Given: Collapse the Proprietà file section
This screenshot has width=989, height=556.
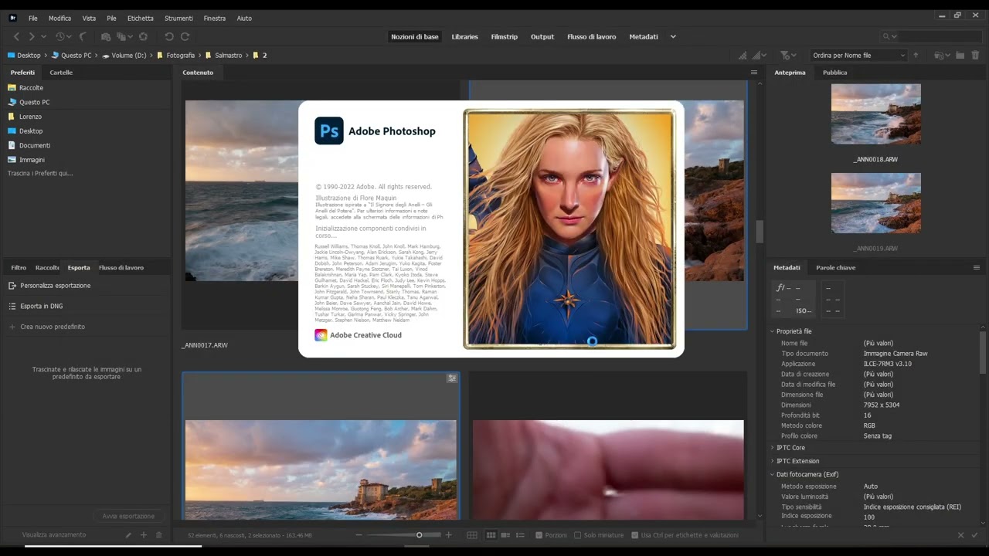Looking at the screenshot, I should [772, 331].
